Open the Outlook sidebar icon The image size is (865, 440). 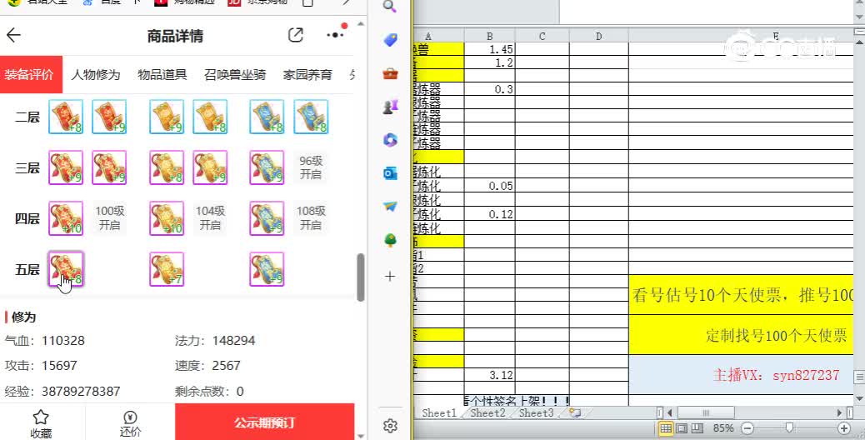390,173
